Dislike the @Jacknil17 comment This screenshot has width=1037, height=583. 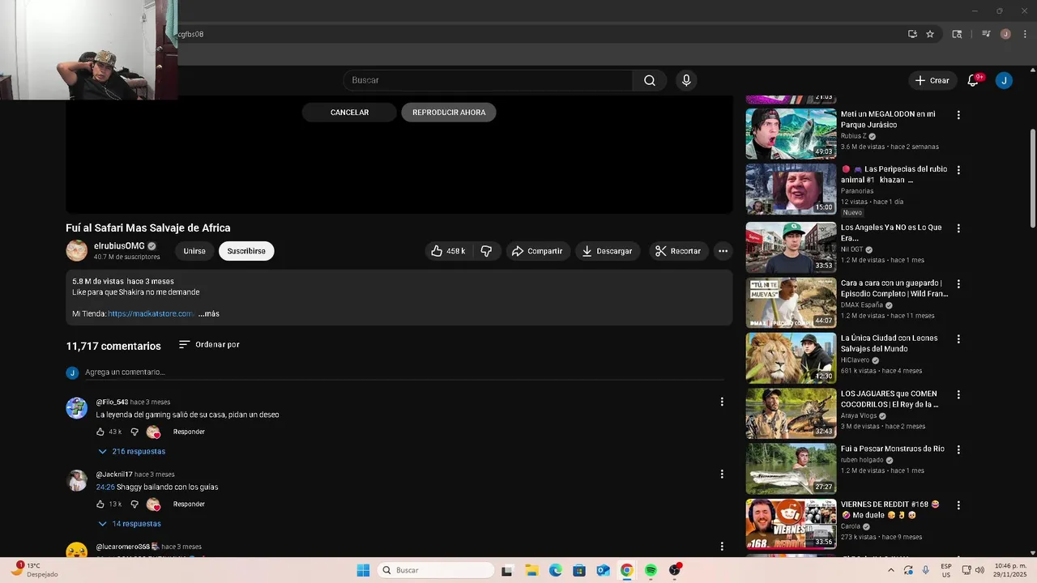[134, 504]
